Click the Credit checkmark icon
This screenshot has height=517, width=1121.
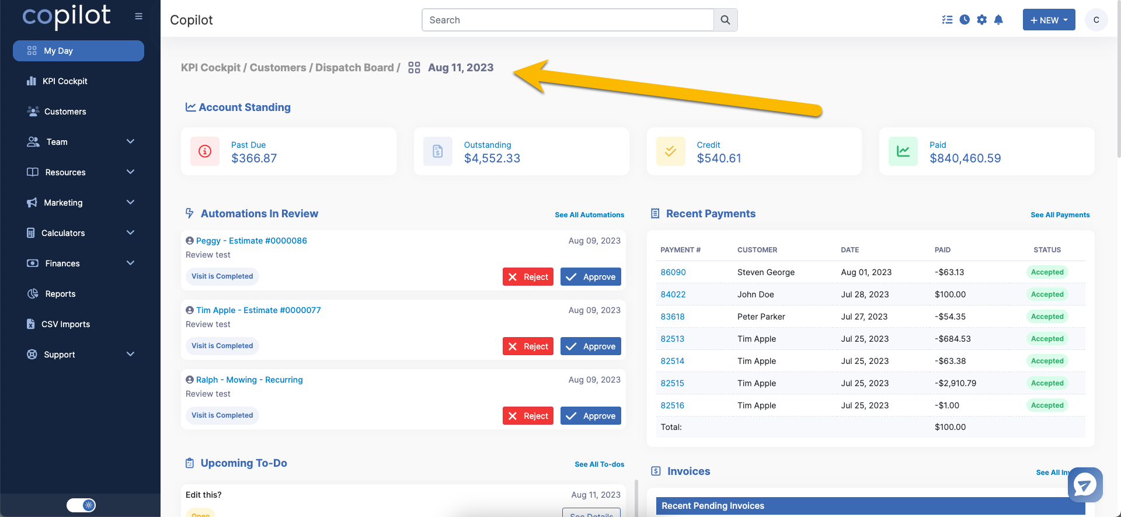click(671, 151)
